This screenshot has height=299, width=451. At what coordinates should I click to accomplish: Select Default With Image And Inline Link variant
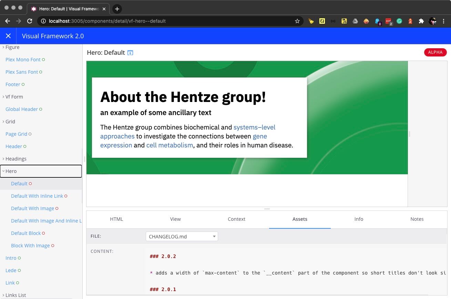point(46,221)
